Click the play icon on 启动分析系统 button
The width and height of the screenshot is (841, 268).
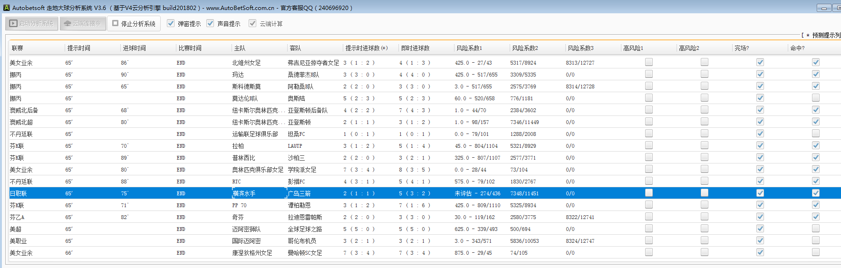[13, 23]
